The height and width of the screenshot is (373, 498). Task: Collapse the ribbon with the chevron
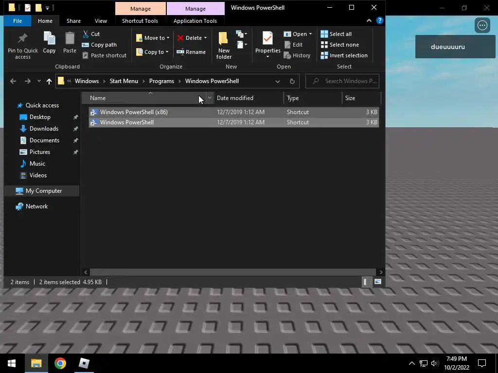369,20
